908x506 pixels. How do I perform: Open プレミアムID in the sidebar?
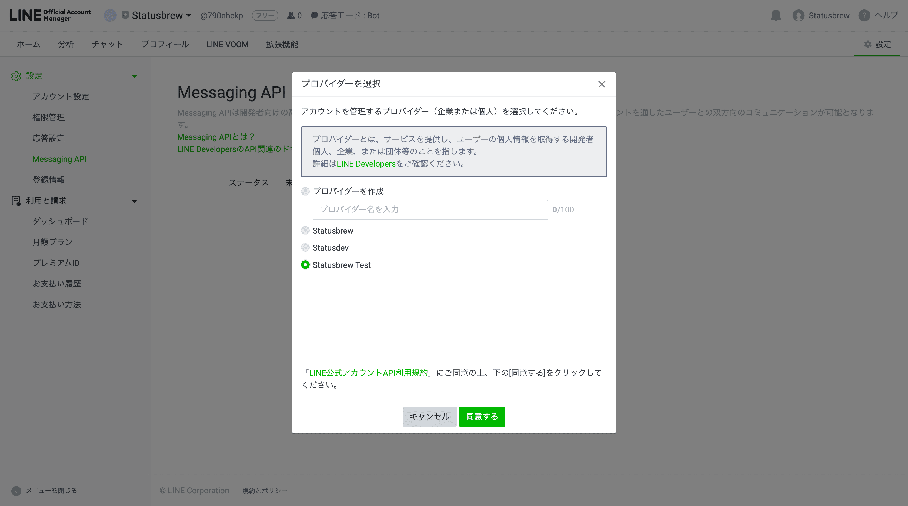(x=56, y=263)
